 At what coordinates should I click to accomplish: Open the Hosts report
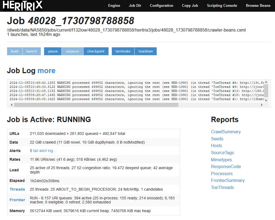[217, 146]
